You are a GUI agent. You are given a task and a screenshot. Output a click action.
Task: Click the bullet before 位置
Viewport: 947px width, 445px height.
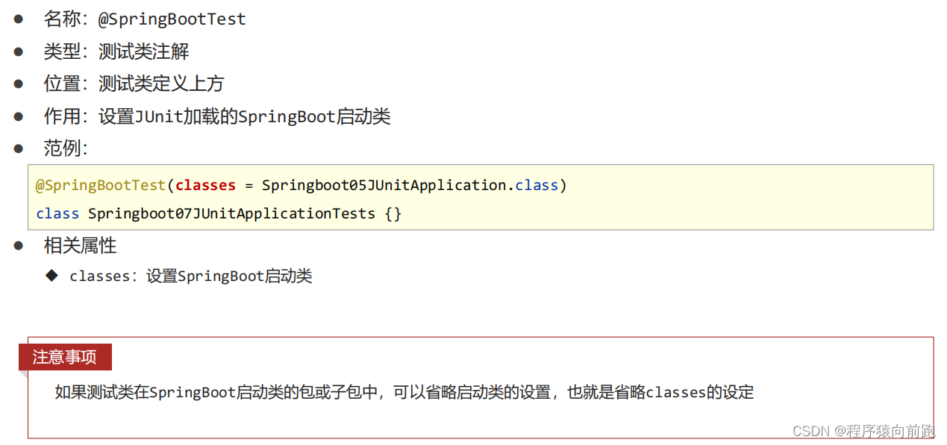coord(19,83)
